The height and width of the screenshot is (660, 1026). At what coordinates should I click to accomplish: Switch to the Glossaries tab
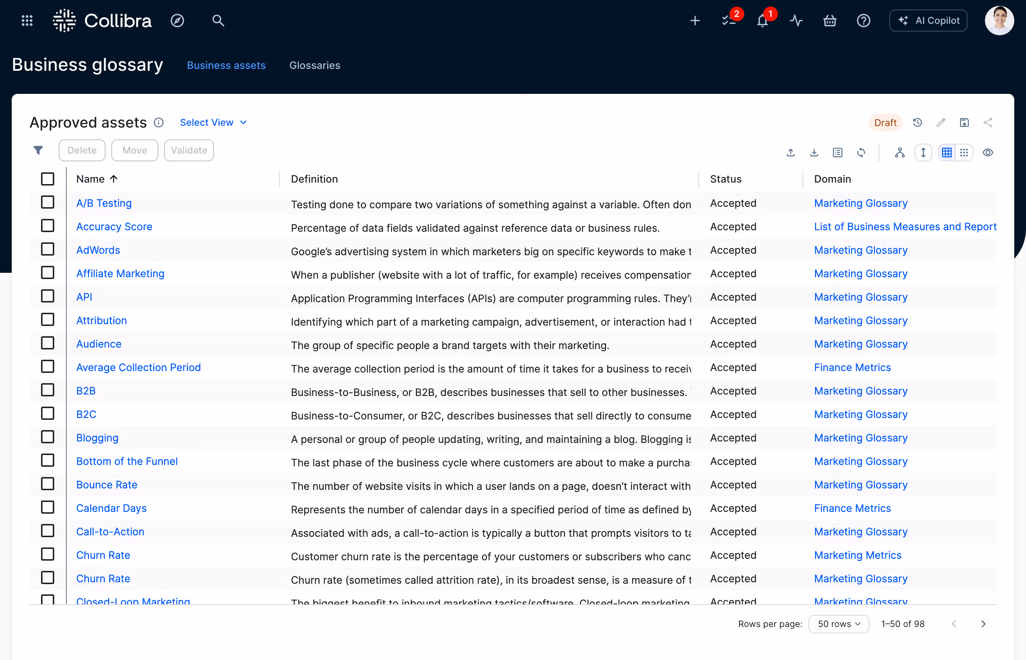click(315, 66)
